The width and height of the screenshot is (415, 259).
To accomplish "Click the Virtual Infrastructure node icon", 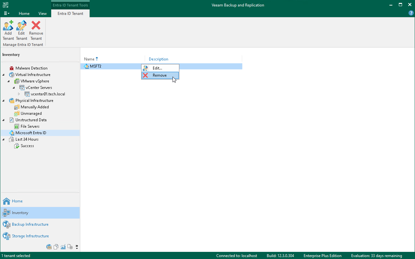I will click(12, 75).
